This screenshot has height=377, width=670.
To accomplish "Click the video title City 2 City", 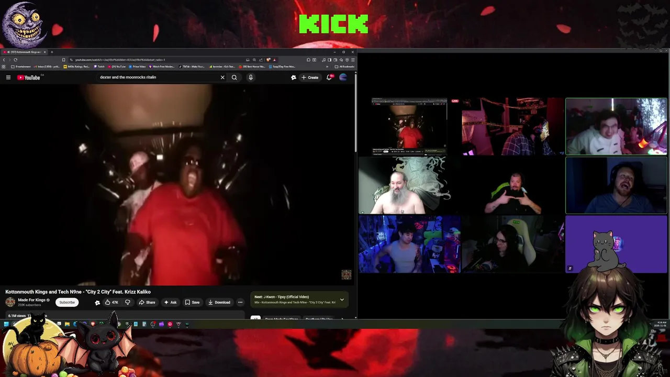I will pos(78,292).
